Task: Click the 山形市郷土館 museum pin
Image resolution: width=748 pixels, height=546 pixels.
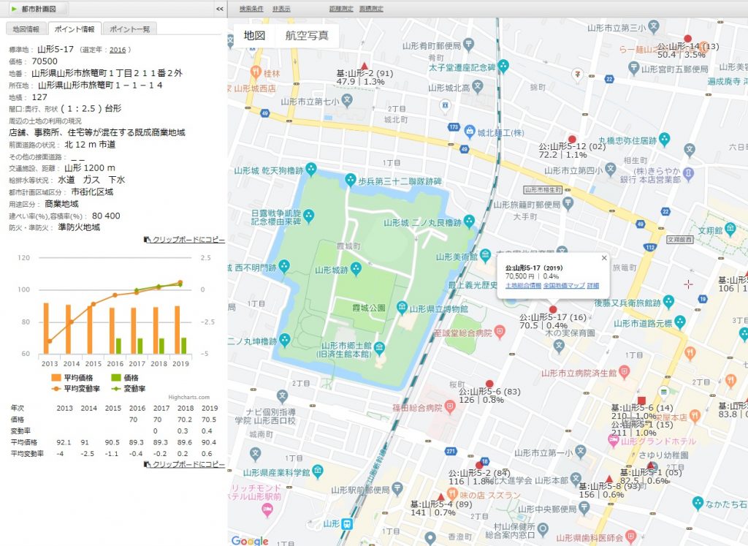Action: pos(379,347)
